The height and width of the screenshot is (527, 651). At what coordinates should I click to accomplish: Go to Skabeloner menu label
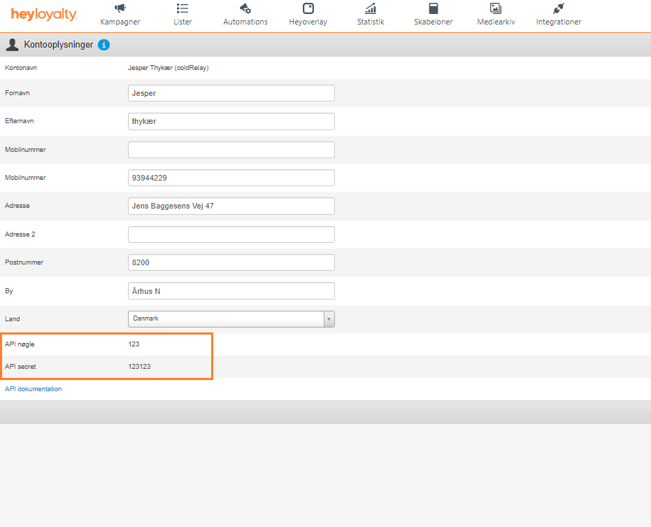pyautogui.click(x=434, y=22)
